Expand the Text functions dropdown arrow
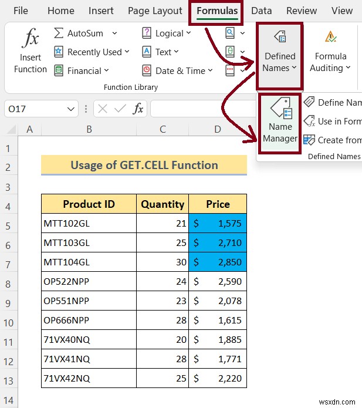 pos(177,52)
